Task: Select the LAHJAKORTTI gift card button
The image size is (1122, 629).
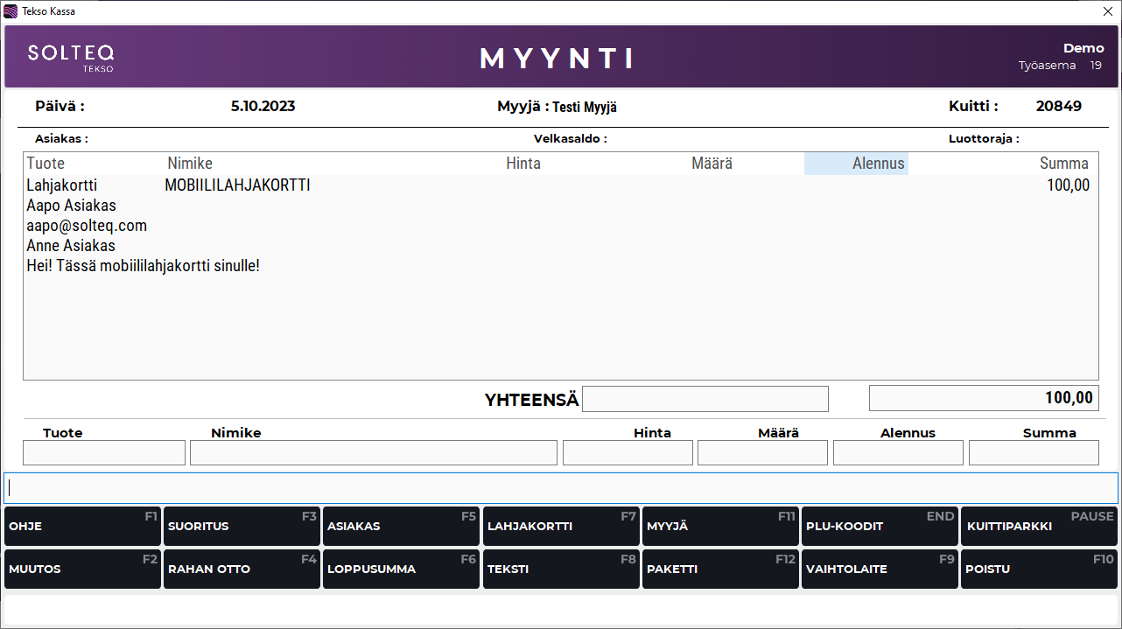Action: click(560, 527)
